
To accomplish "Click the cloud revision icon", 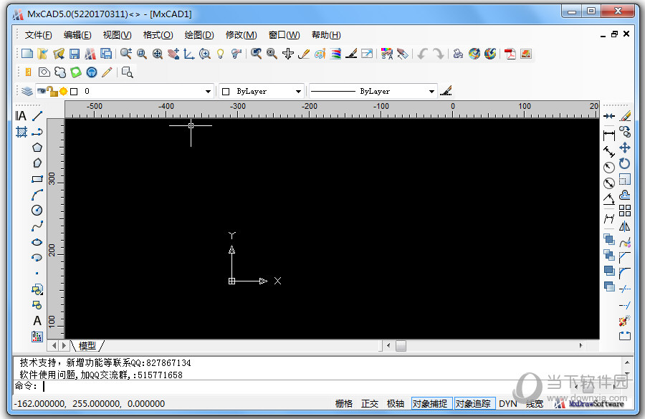I will tap(60, 72).
